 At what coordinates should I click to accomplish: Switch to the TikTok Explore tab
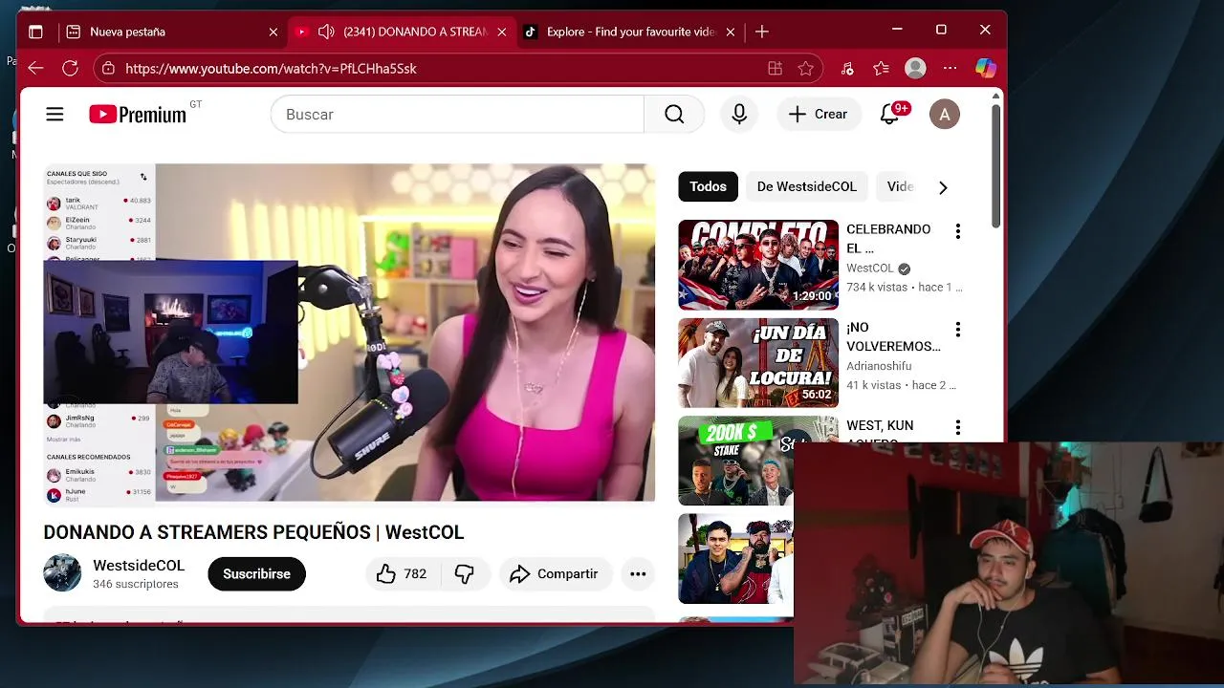631,32
